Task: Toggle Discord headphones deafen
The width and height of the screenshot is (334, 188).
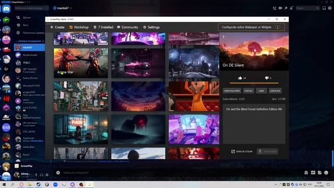Action: (x=42, y=175)
